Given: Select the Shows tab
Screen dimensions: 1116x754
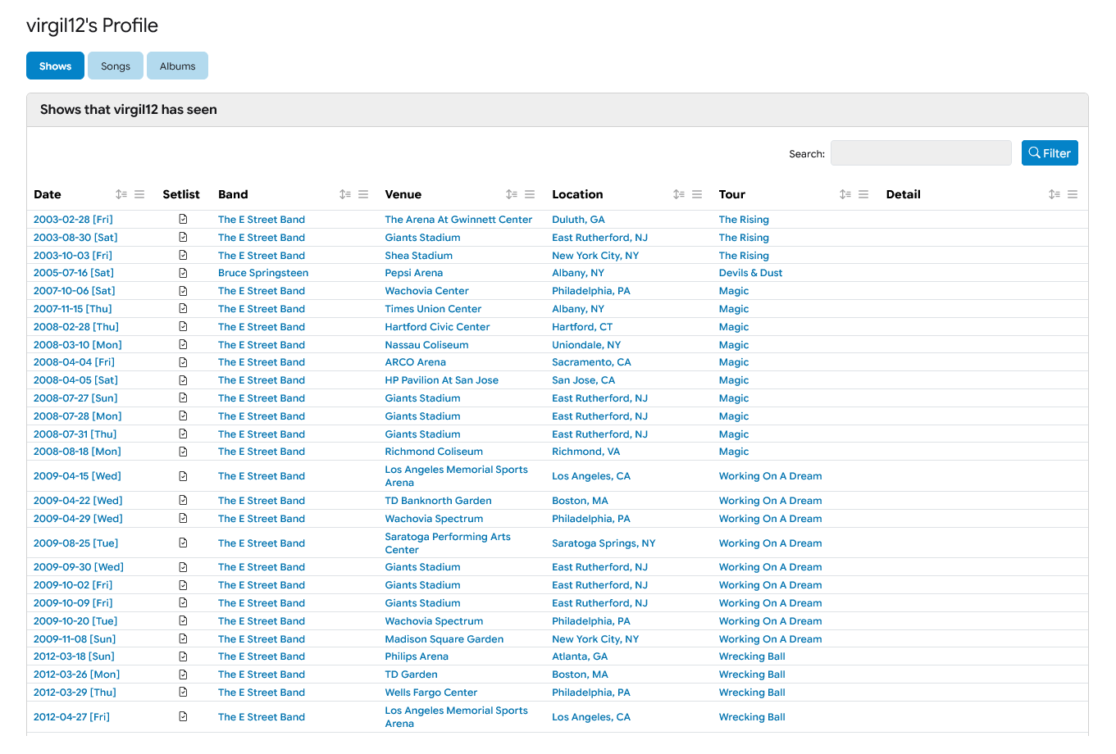Looking at the screenshot, I should point(55,66).
